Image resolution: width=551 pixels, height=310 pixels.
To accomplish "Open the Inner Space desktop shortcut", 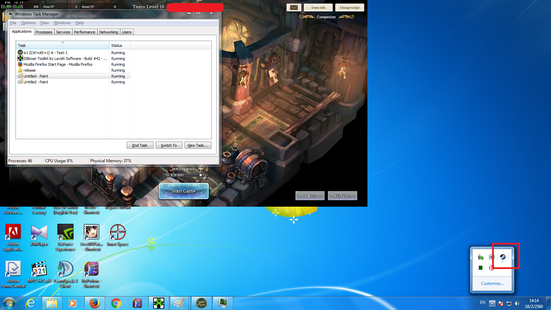I will 117,235.
